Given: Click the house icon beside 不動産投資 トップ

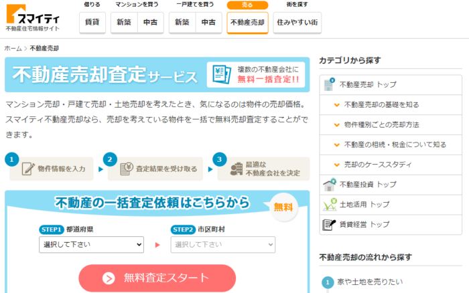Looking at the screenshot, I should pos(330,185).
